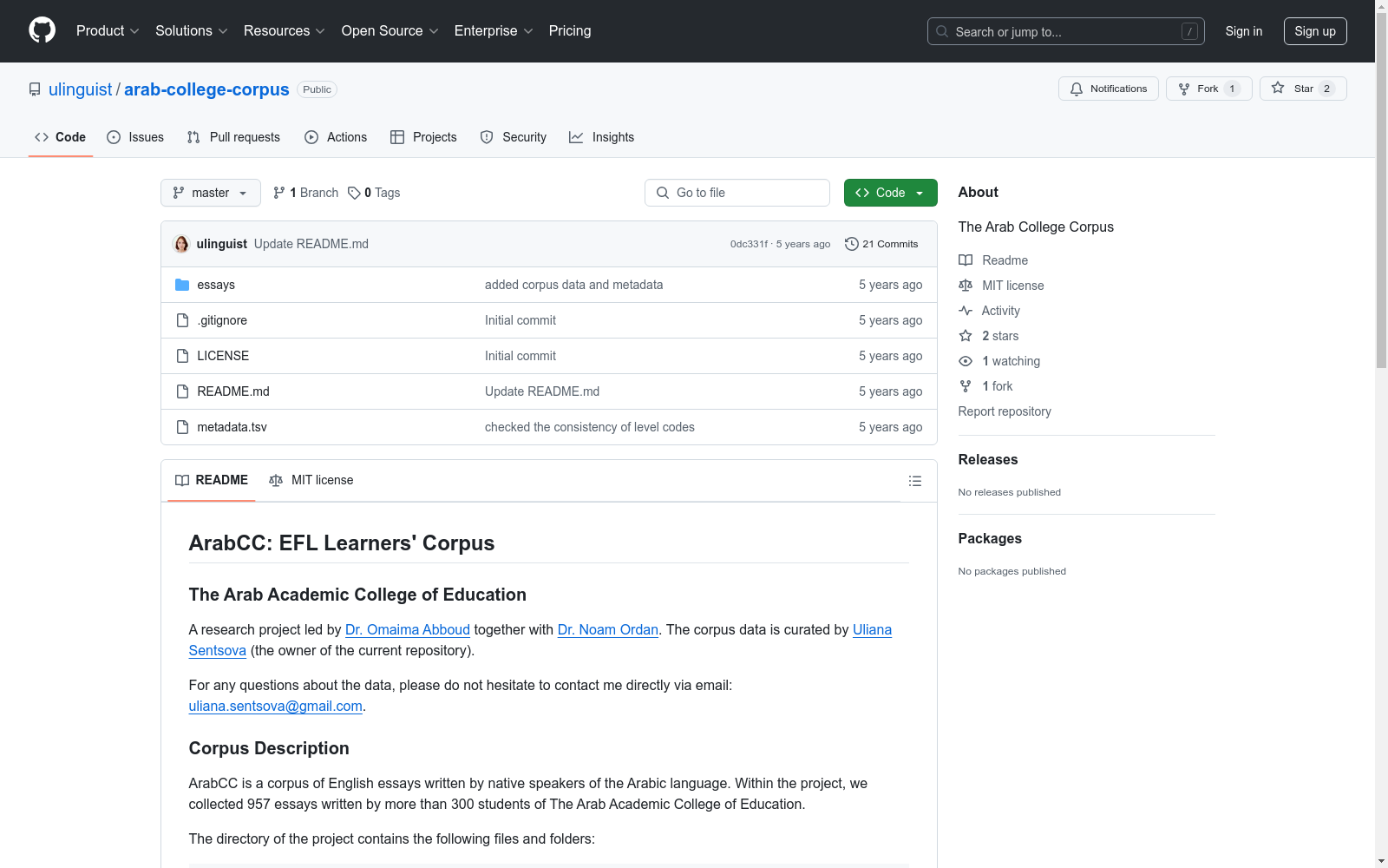Open Dr. Noam Ordan link
The image size is (1388, 868).
click(x=608, y=629)
